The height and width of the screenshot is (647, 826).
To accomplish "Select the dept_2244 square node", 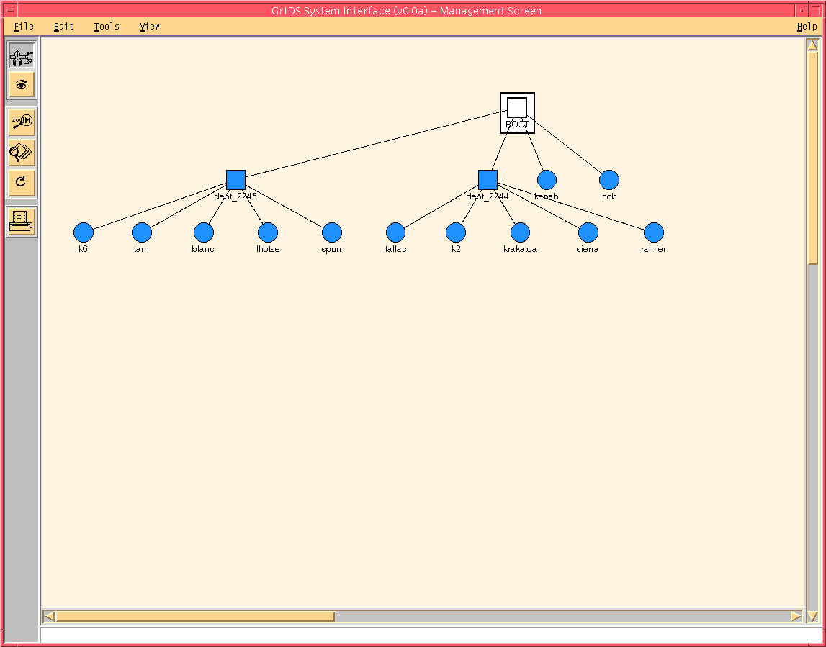I will coord(488,180).
